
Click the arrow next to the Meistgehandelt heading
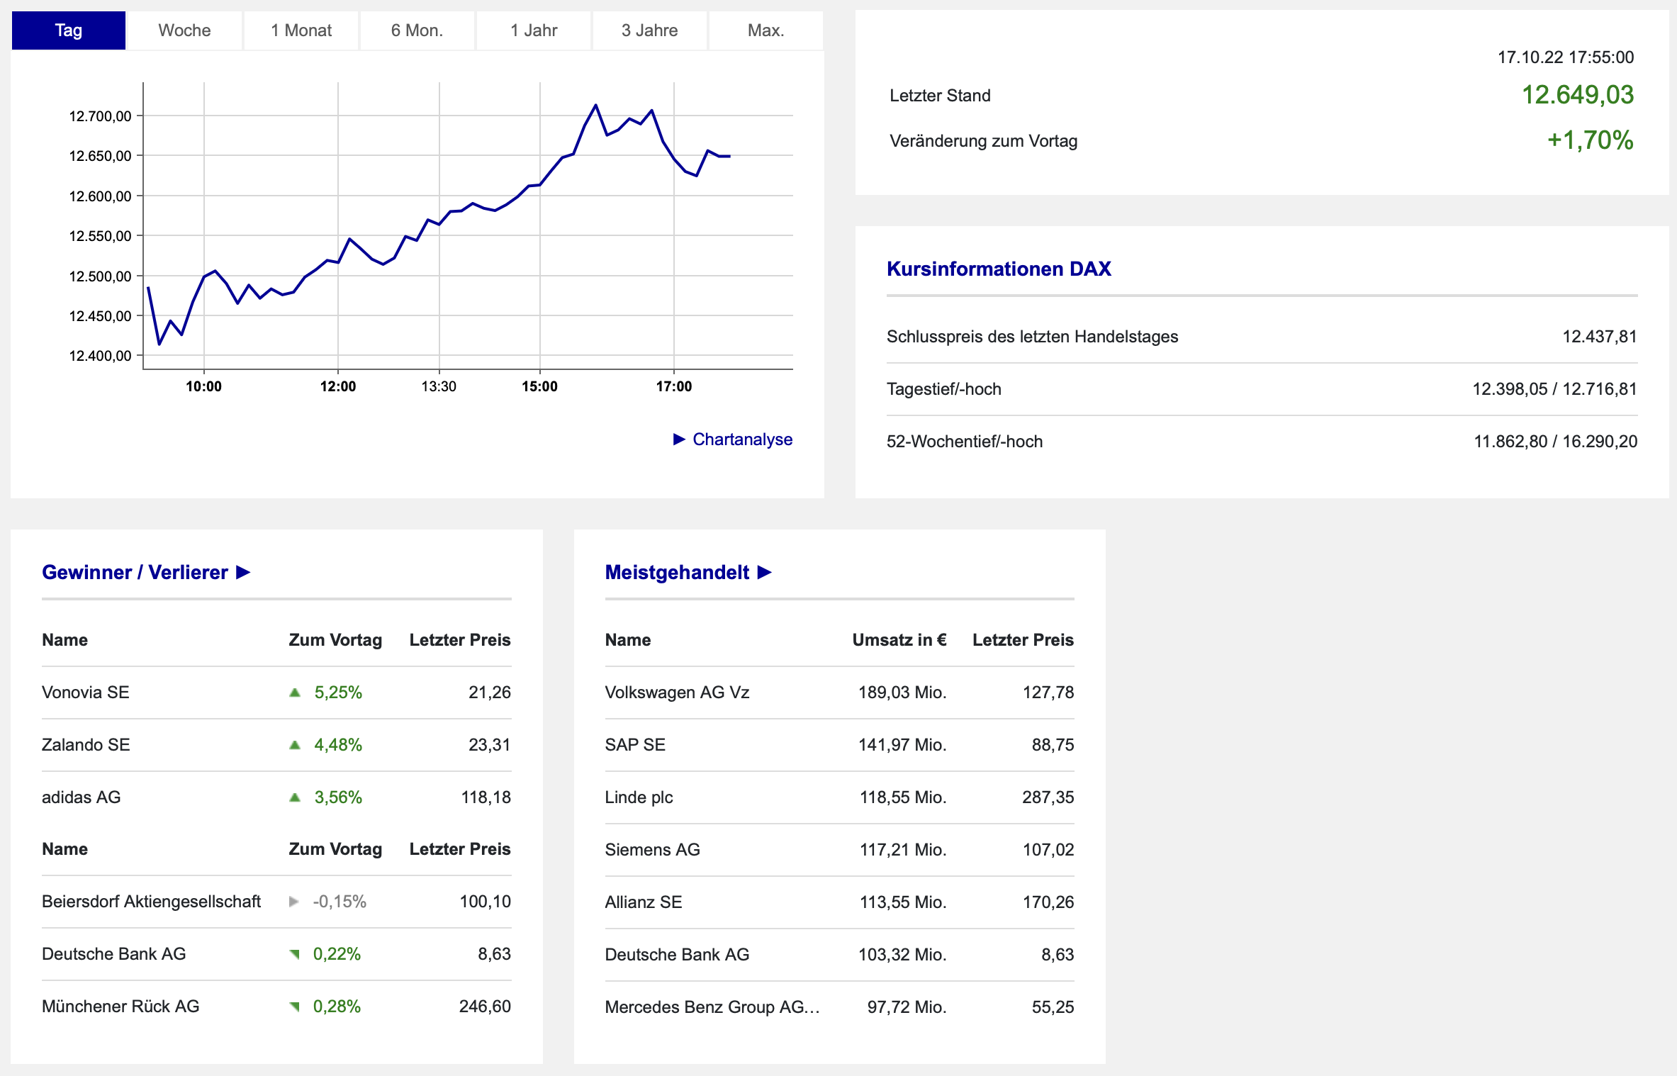[x=764, y=572]
